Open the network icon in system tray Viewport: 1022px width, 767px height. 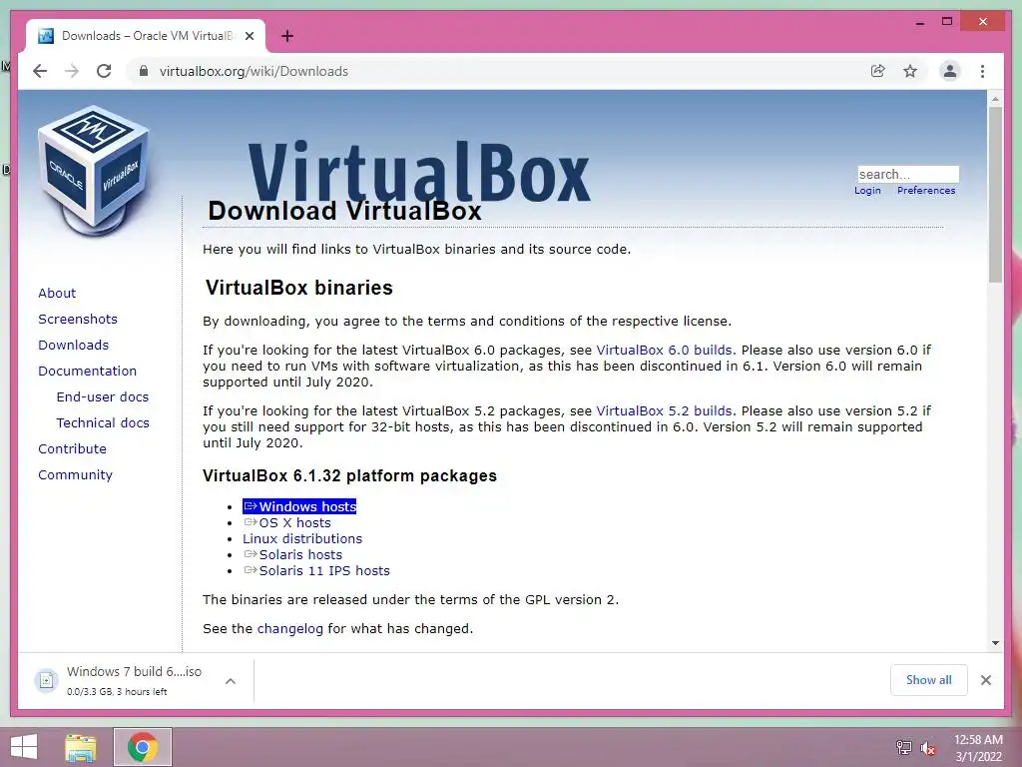[x=903, y=747]
